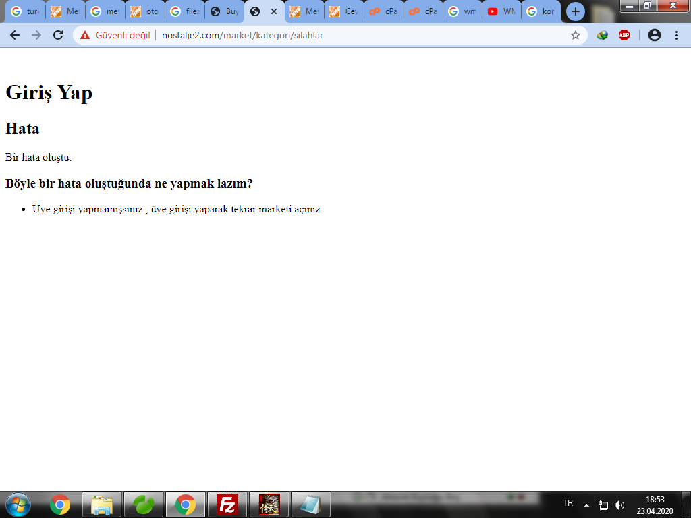Image resolution: width=691 pixels, height=518 pixels.
Task: Click the 'Bir hata oluştu.' text
Action: (x=38, y=157)
